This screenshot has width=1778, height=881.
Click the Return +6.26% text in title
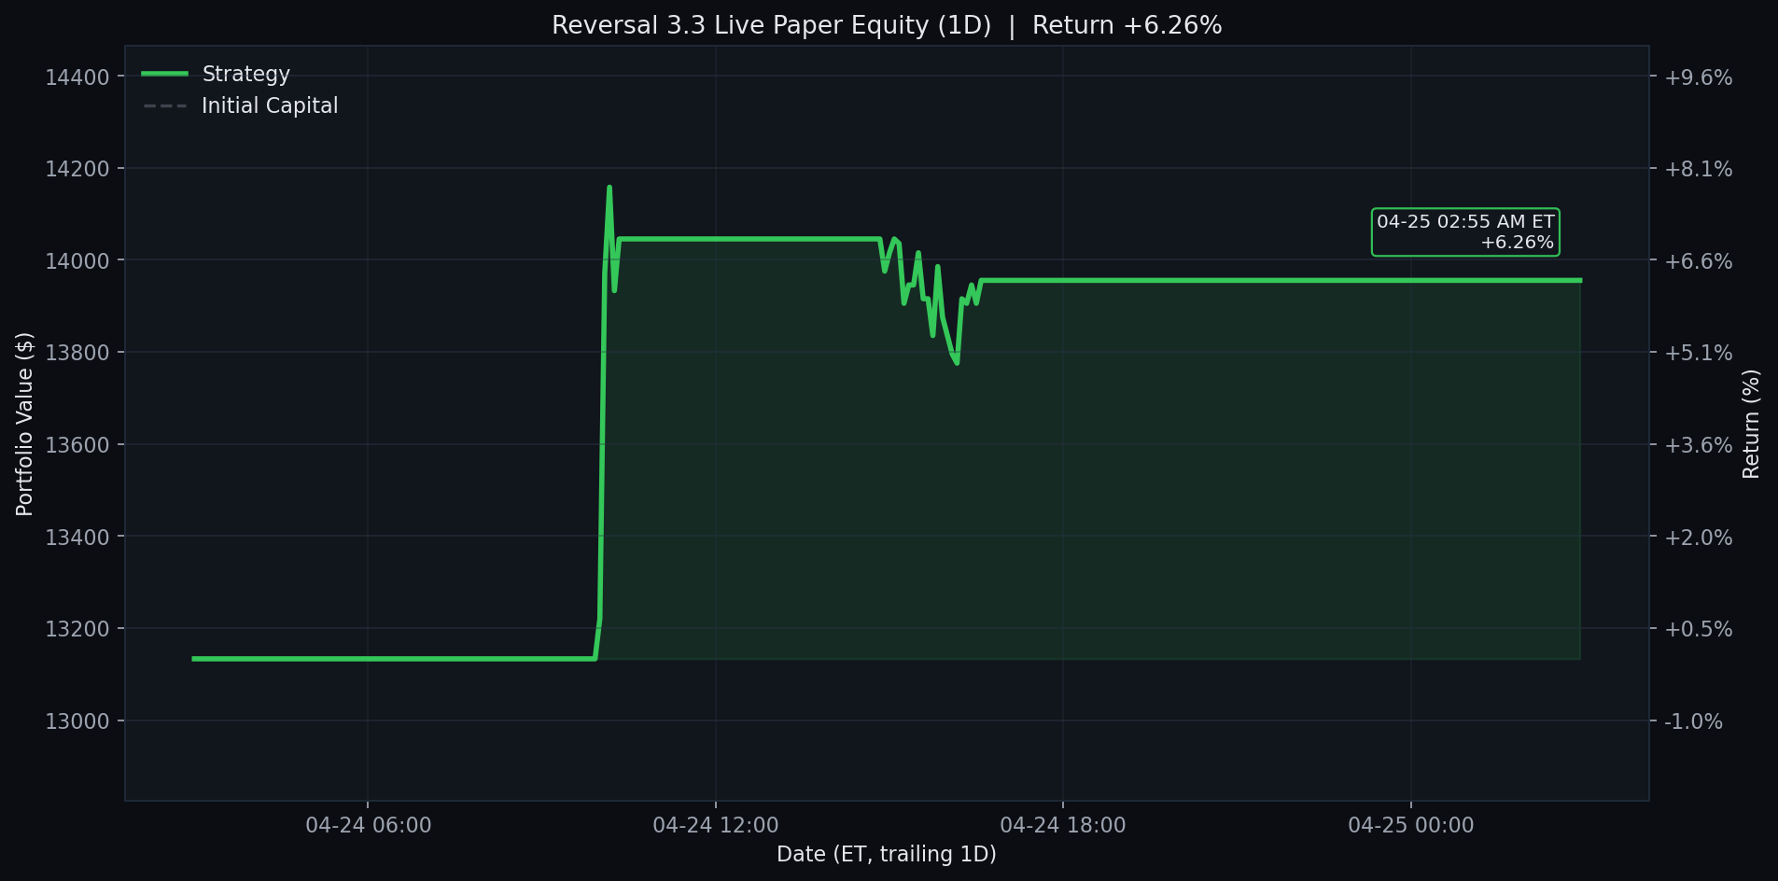pos(1127,25)
